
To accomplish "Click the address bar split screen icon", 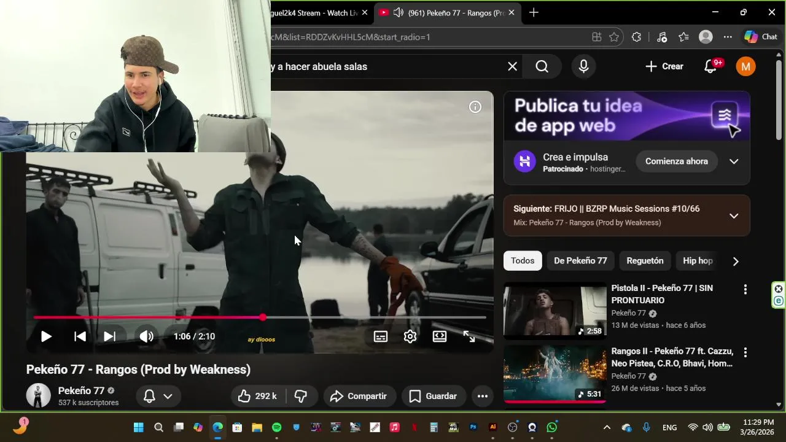I will point(596,37).
